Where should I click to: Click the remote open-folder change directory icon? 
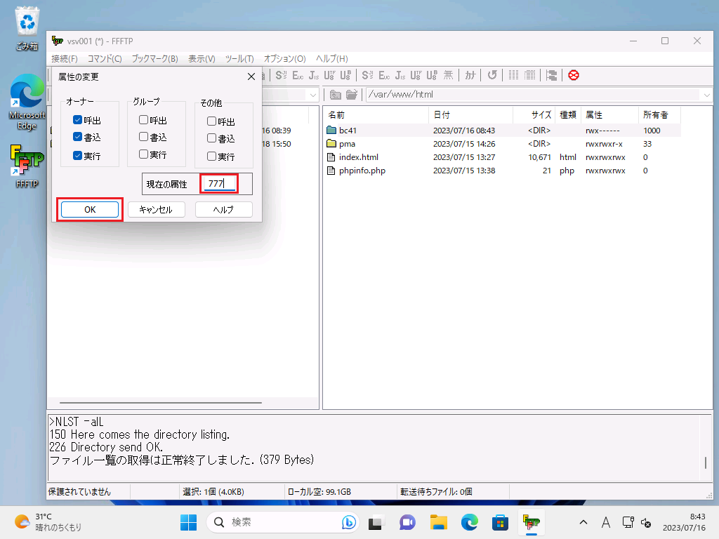(x=352, y=95)
